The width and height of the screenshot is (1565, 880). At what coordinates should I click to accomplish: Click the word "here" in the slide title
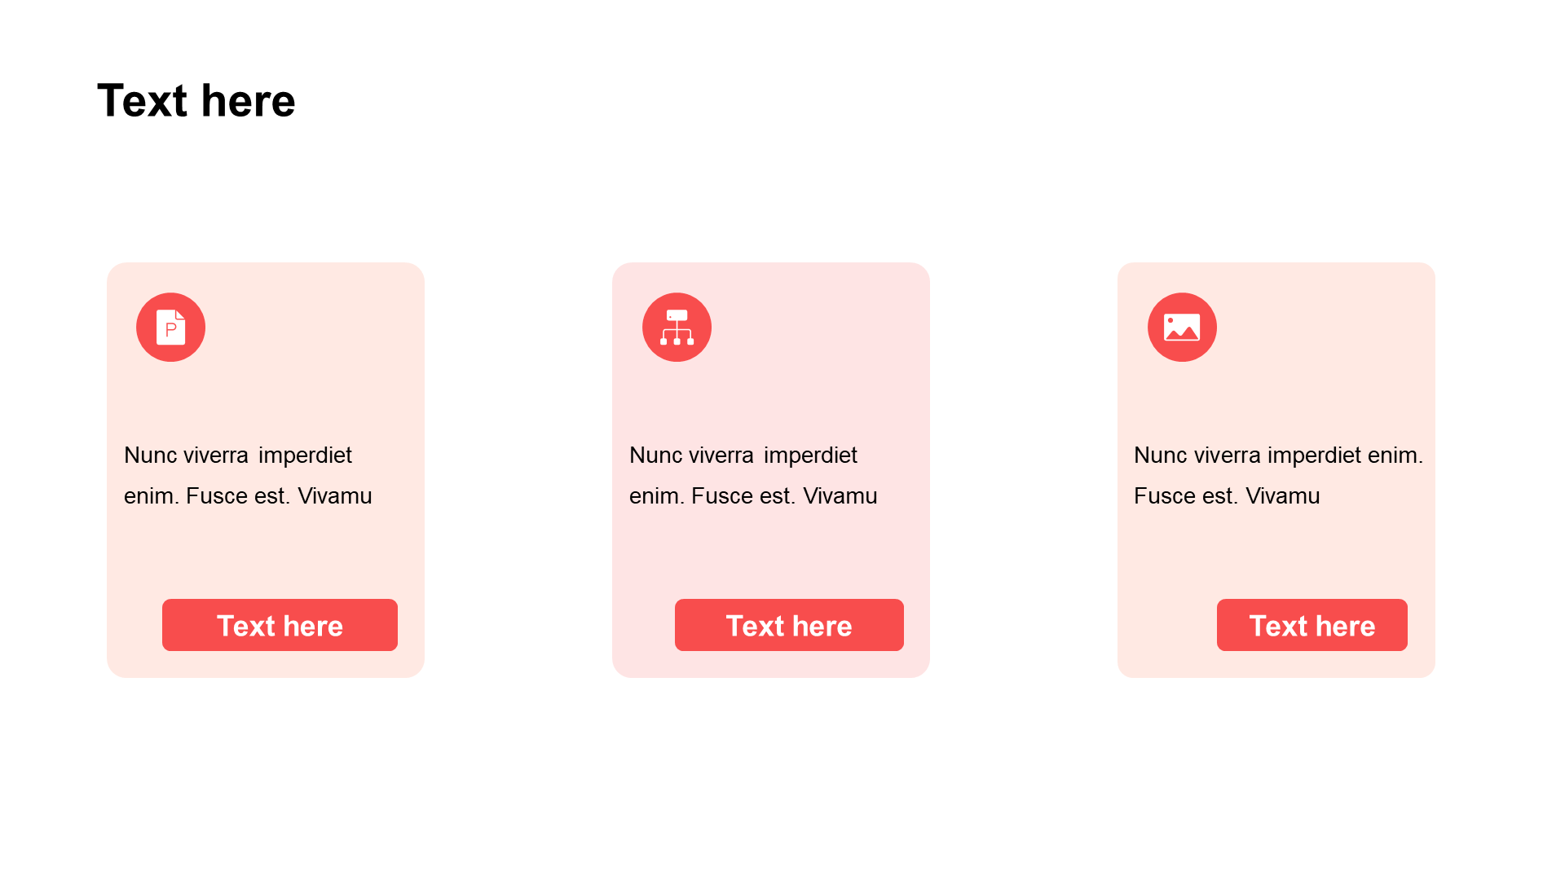point(248,101)
